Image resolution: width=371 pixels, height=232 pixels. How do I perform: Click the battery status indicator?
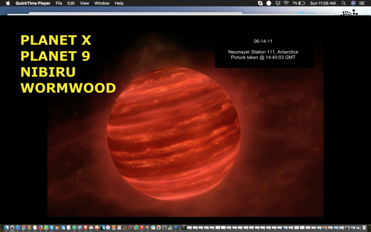point(301,3)
